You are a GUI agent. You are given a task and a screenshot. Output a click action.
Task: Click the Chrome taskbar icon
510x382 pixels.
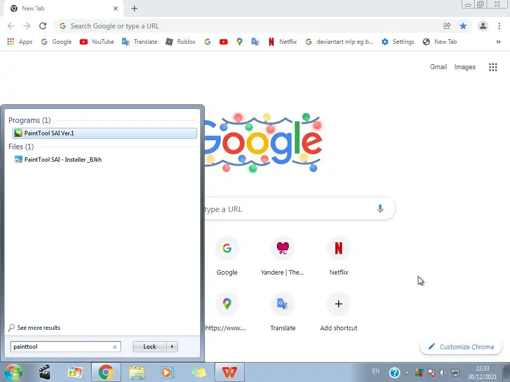(106, 372)
